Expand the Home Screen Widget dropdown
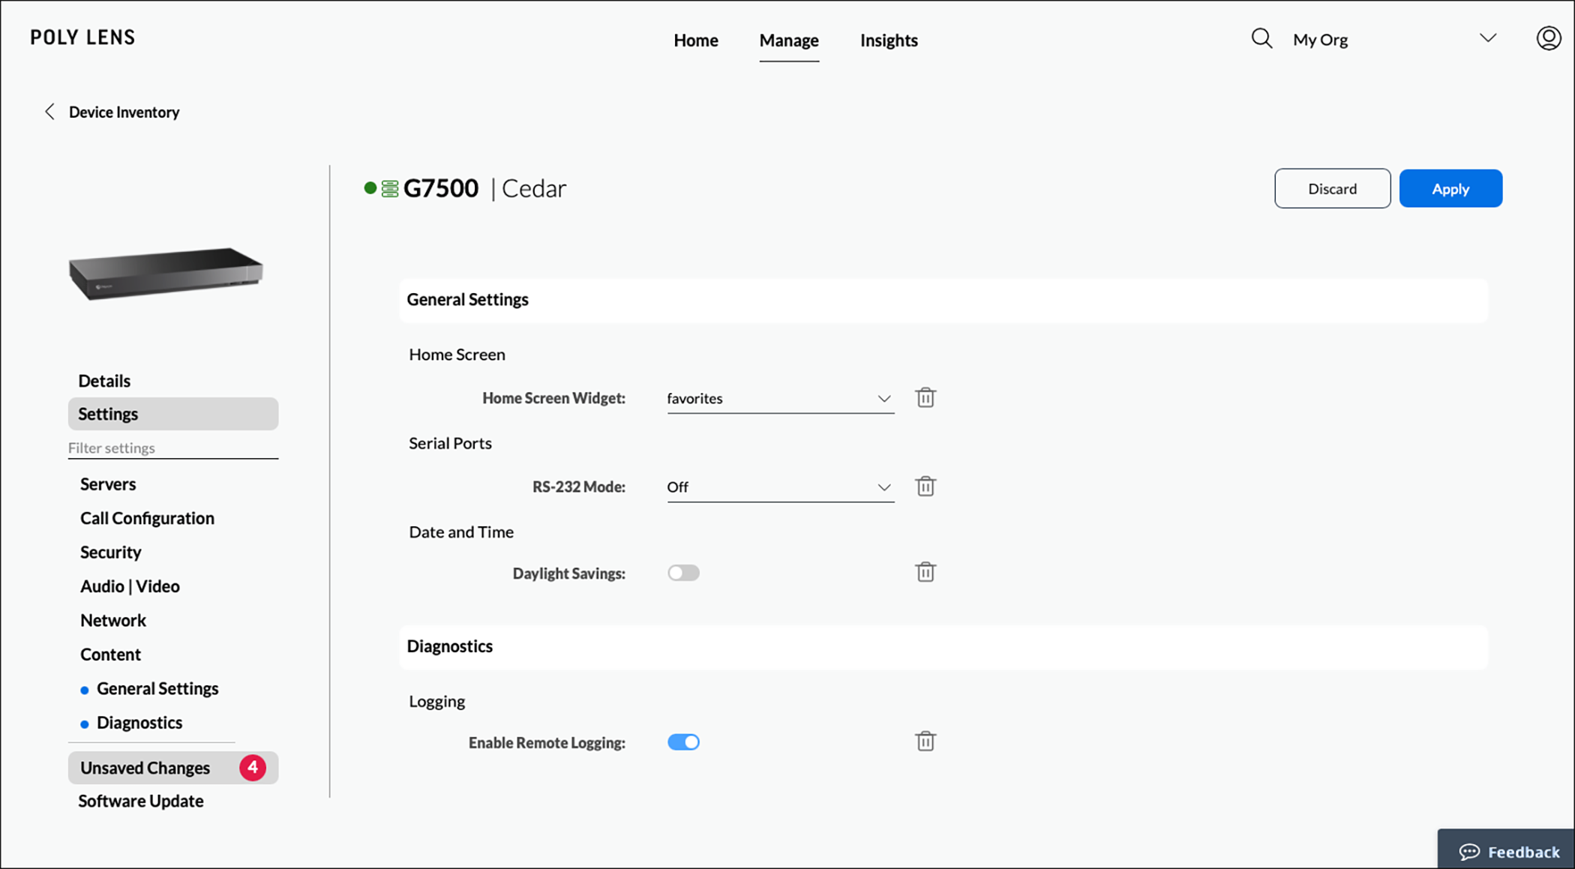The height and width of the screenshot is (869, 1575). point(882,398)
